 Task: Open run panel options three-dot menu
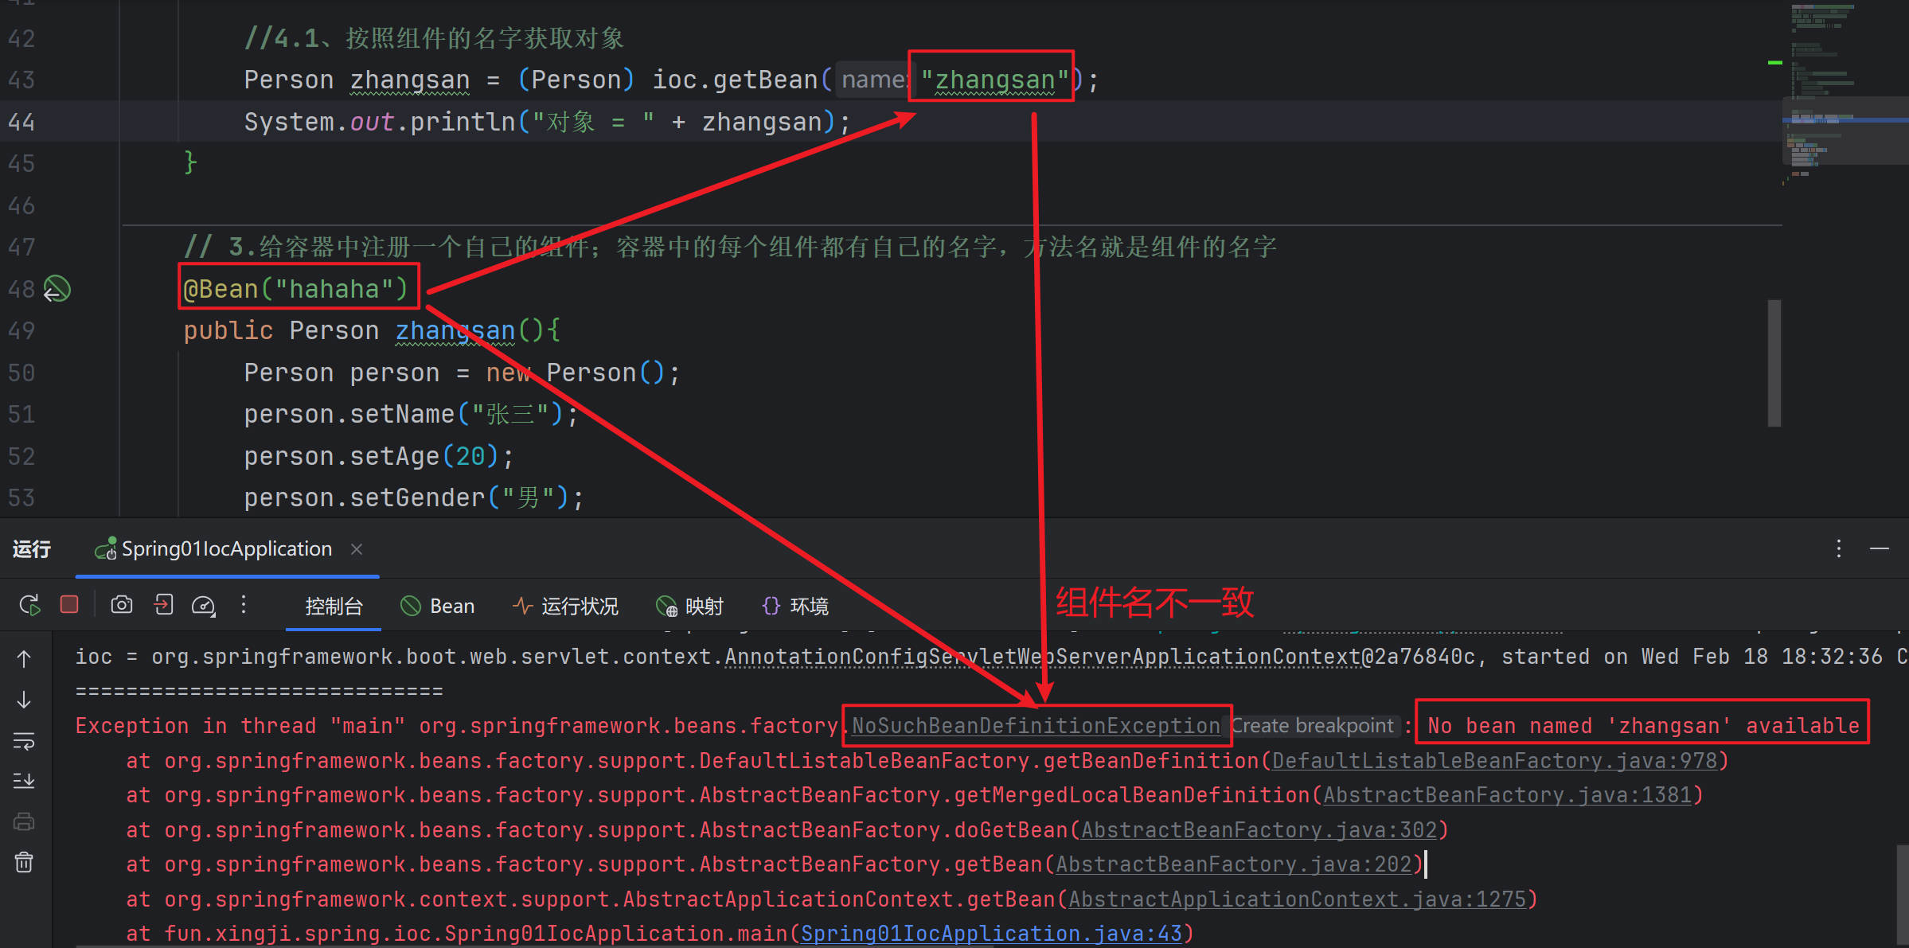pos(1838,548)
